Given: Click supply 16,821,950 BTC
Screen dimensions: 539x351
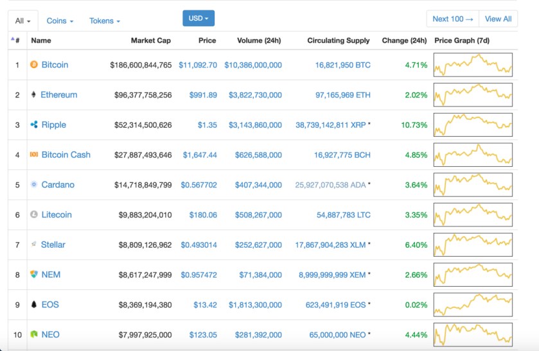Looking at the screenshot, I should tap(342, 65).
